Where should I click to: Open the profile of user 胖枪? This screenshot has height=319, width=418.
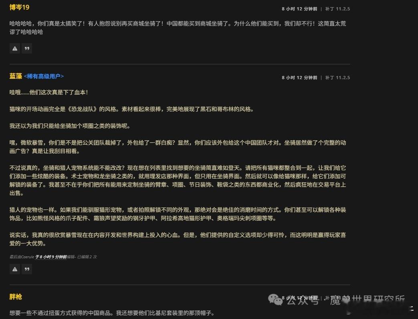pos(16,297)
